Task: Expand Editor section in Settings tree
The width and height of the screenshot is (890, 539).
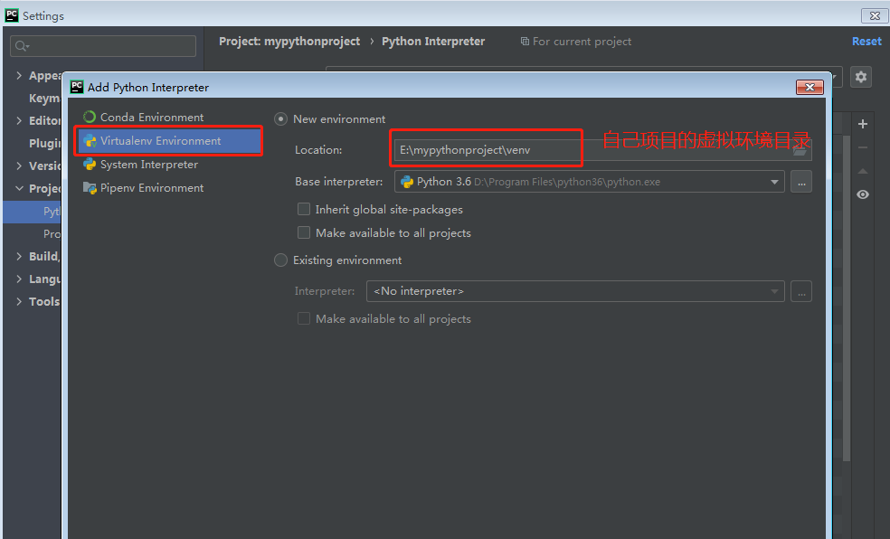Action: tap(19, 120)
